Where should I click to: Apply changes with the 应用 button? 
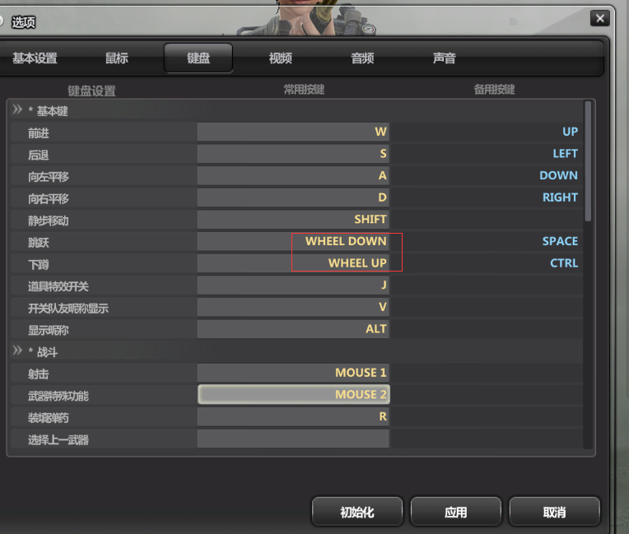tap(456, 512)
